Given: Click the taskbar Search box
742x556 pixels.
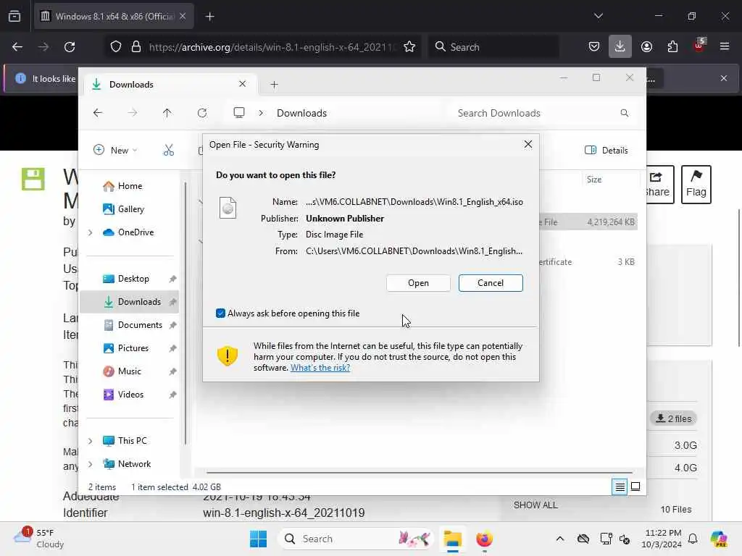Looking at the screenshot, I should (x=356, y=539).
